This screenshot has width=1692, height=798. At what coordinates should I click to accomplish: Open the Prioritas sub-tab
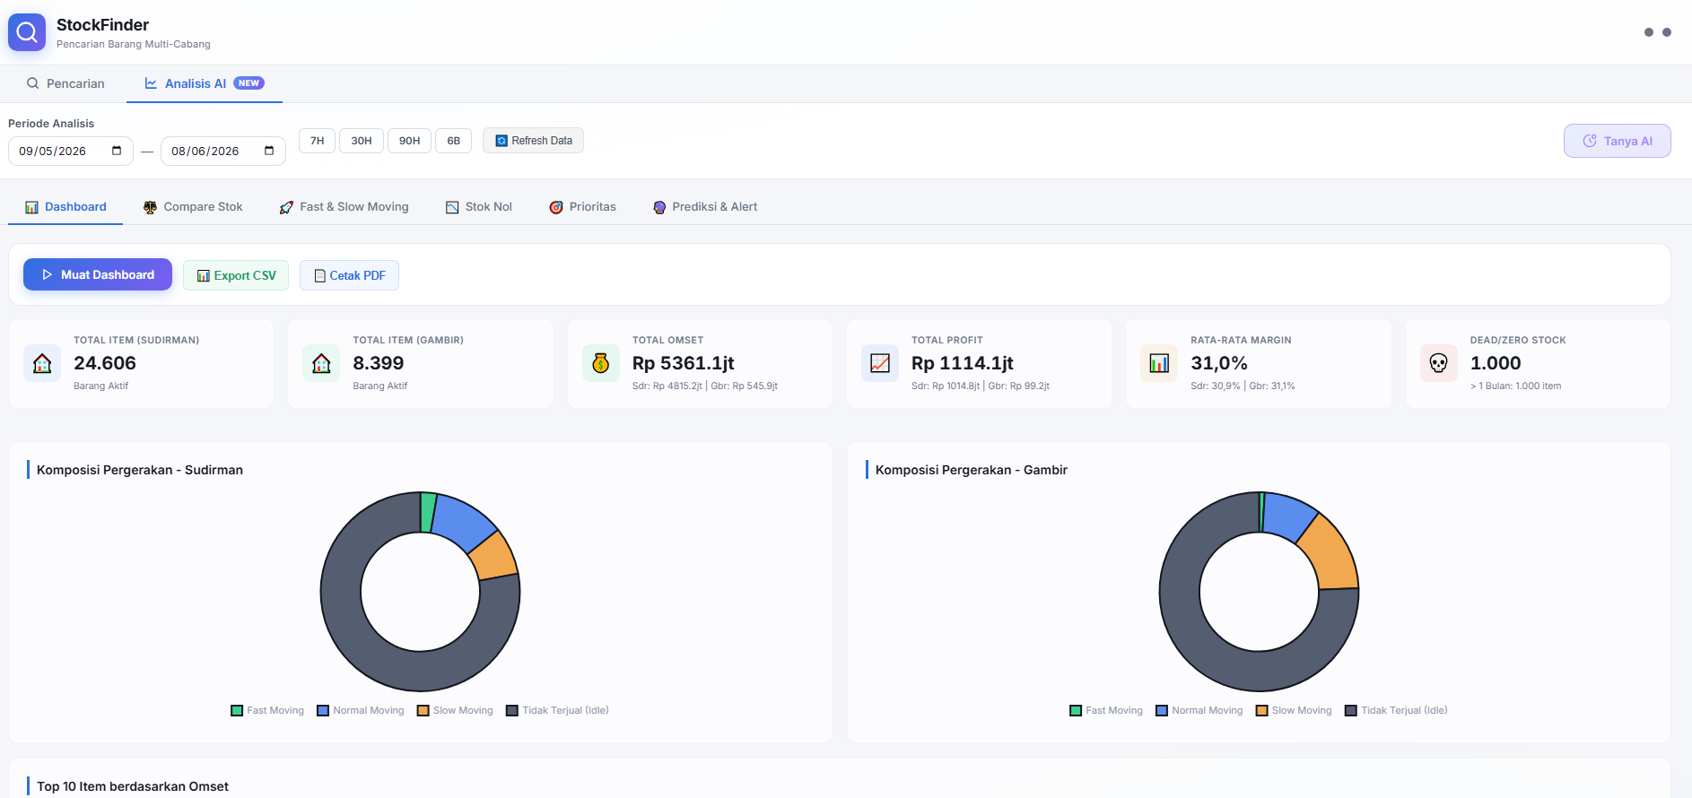[583, 207]
